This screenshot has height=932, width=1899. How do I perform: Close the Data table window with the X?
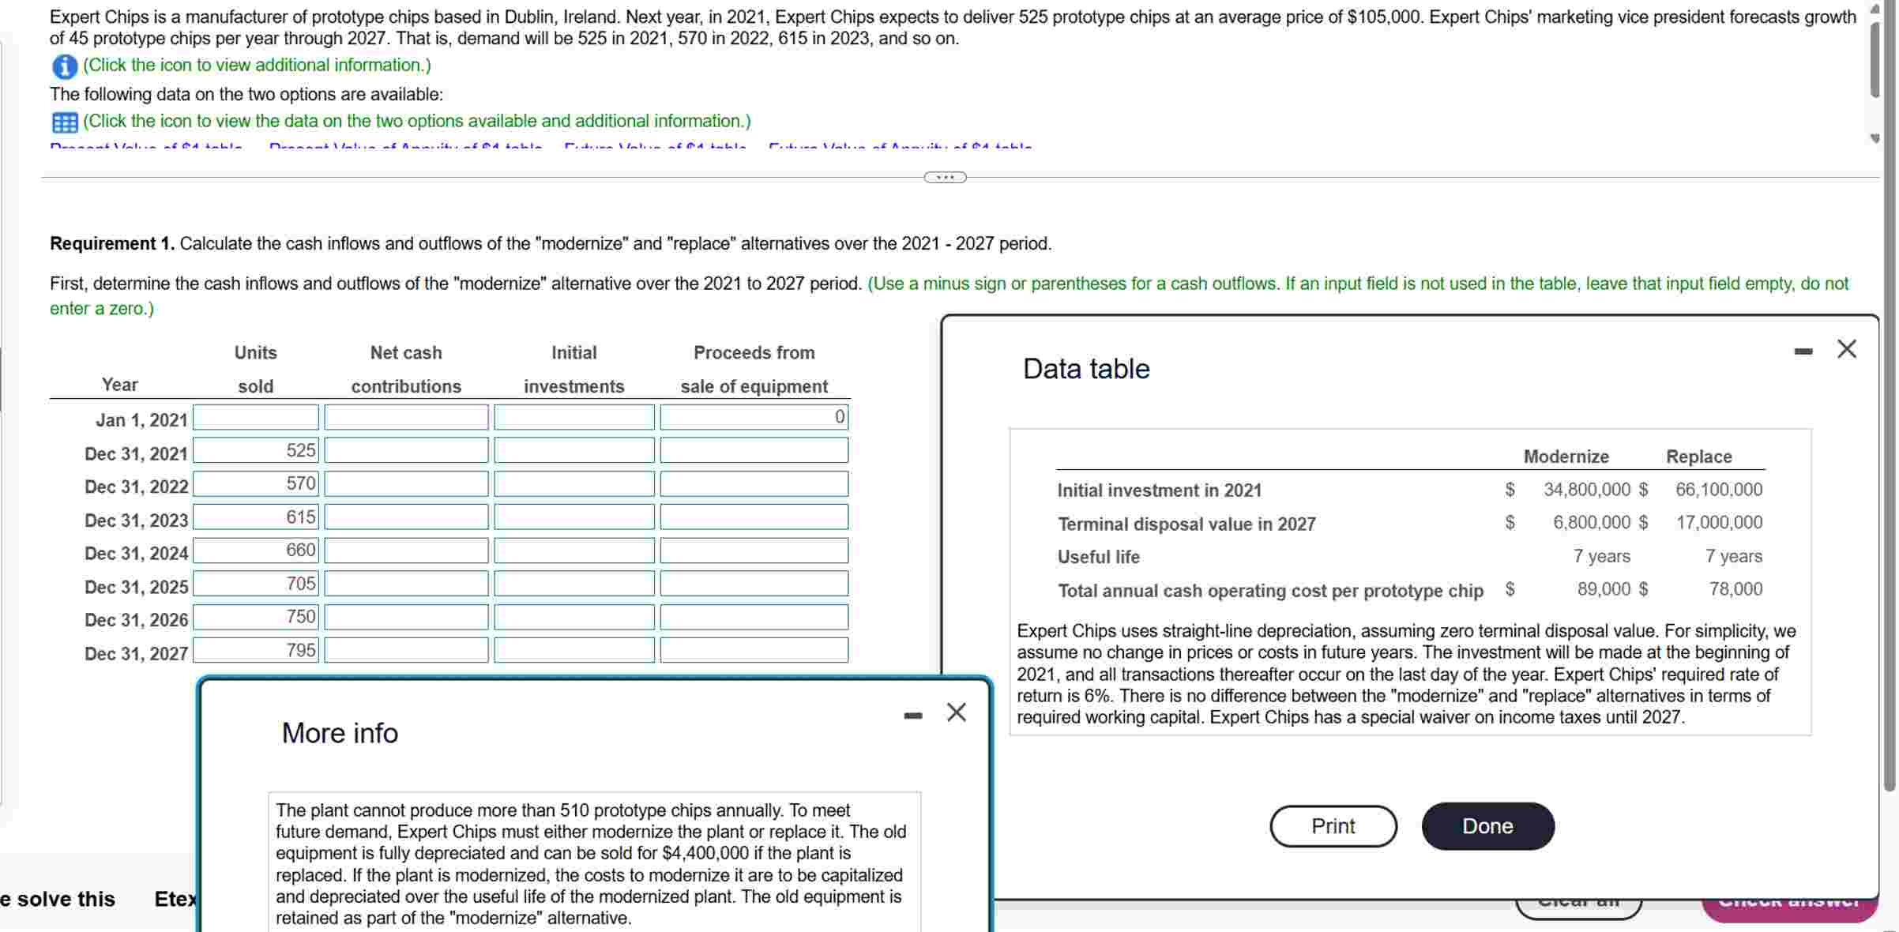1846,348
